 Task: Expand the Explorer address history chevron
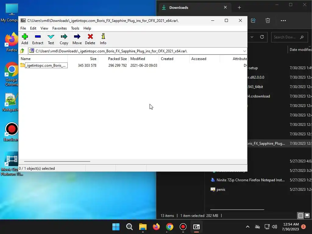click(252, 37)
